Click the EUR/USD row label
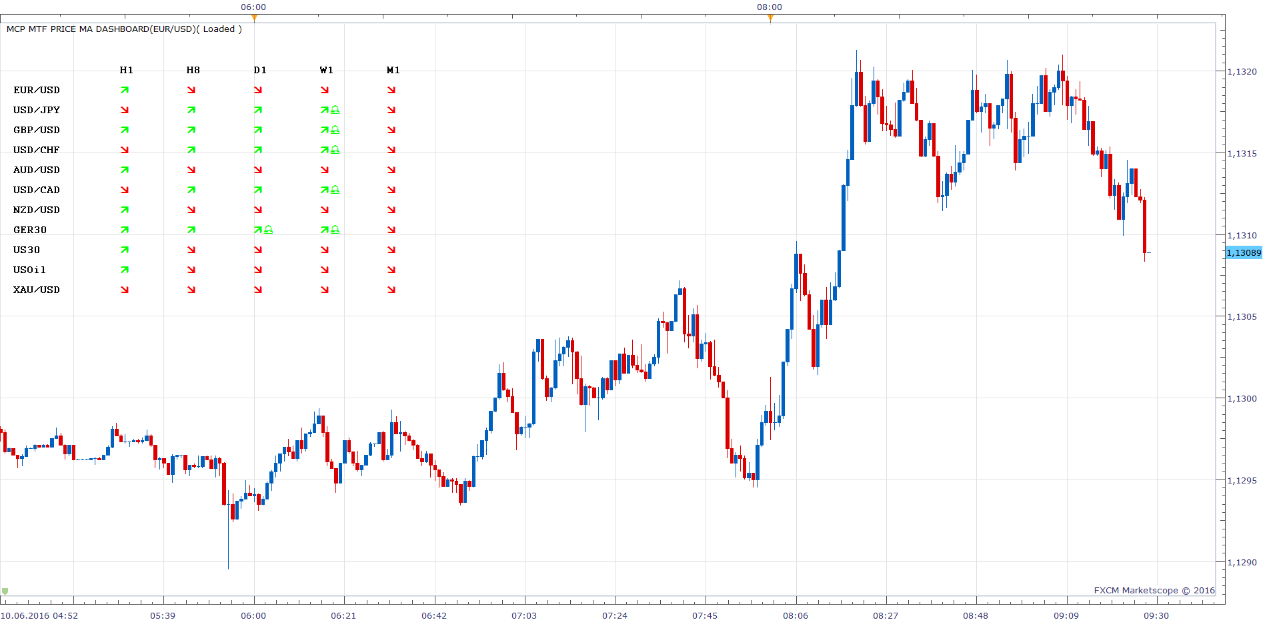 click(37, 90)
